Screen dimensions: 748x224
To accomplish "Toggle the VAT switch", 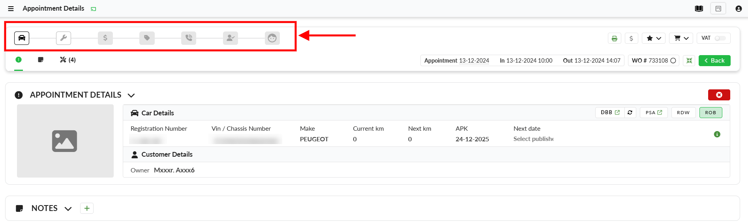I will click(720, 38).
